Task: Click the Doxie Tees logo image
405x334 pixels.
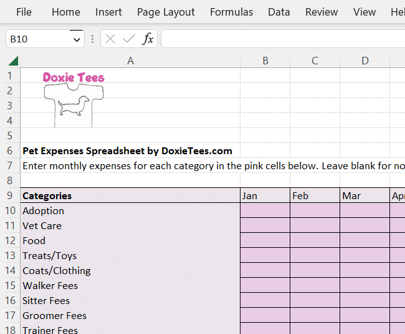Action: click(x=74, y=100)
